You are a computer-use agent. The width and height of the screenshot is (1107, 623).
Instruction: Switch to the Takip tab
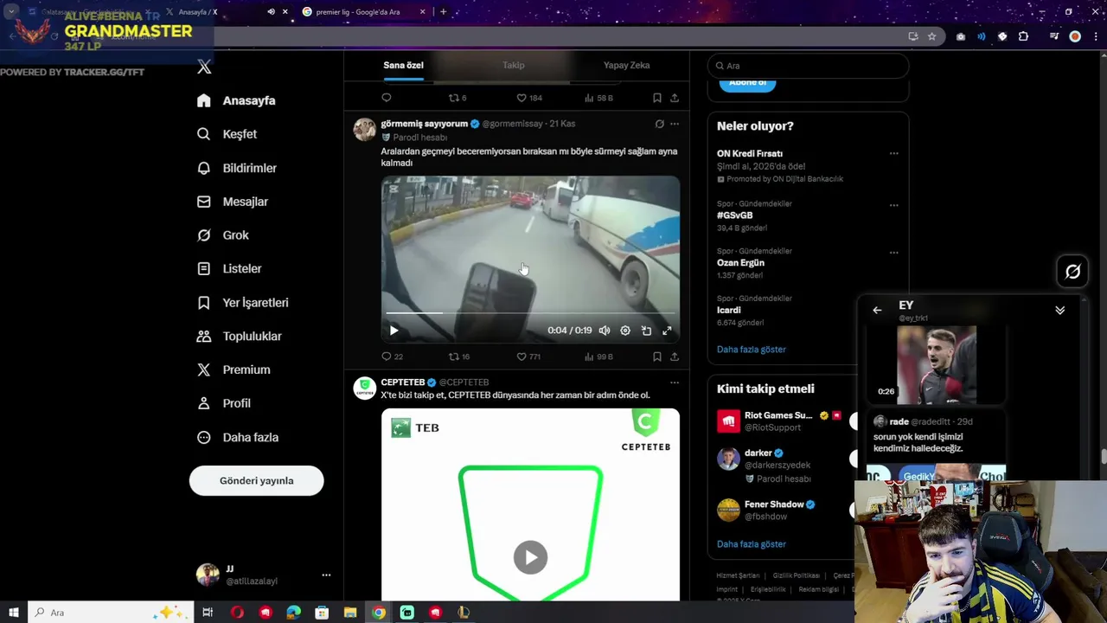coord(514,66)
